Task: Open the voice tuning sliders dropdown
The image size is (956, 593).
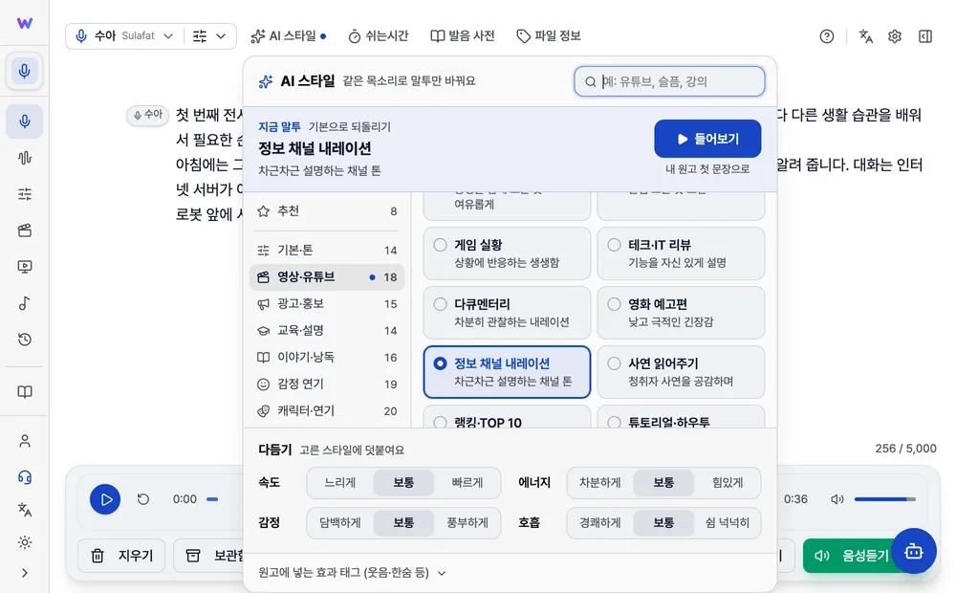Action: [209, 36]
